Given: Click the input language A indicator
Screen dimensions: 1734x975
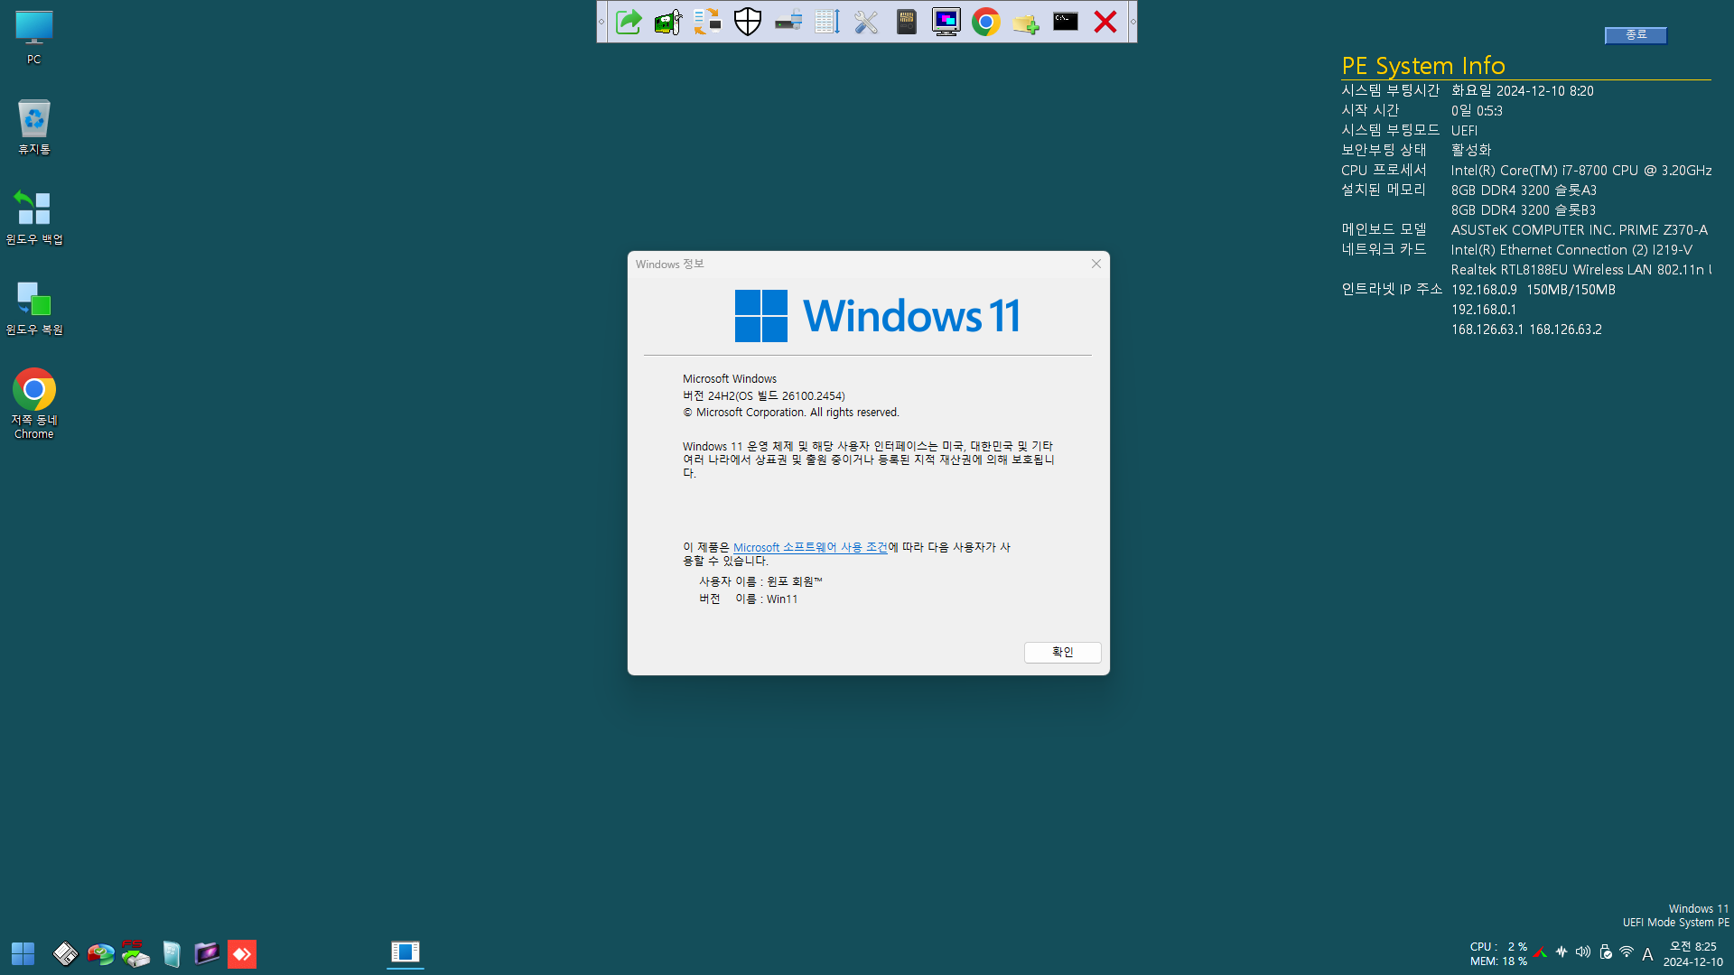Looking at the screenshot, I should 1648,954.
